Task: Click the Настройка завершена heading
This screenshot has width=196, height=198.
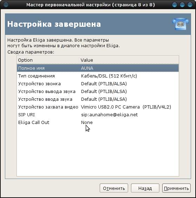Action: [x=54, y=24]
